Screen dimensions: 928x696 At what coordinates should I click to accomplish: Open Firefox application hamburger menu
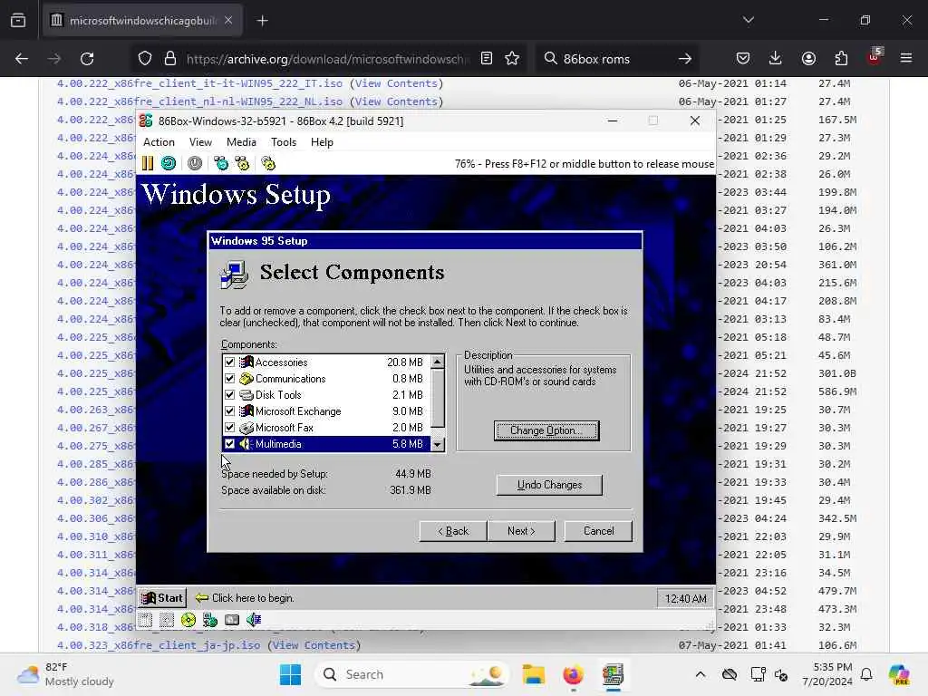click(906, 59)
